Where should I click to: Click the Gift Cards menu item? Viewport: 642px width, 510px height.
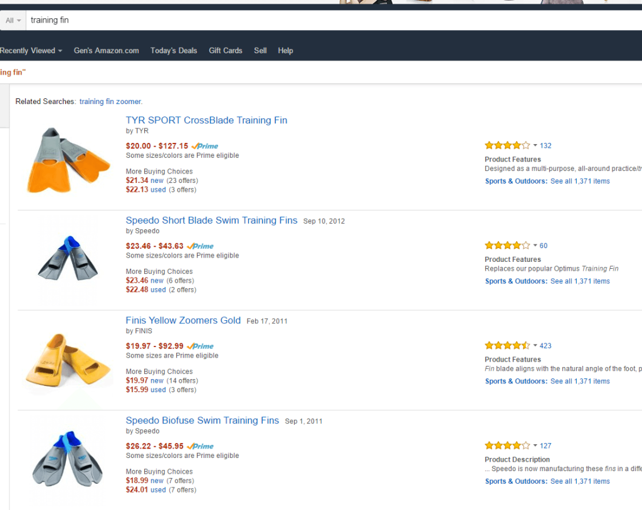225,51
